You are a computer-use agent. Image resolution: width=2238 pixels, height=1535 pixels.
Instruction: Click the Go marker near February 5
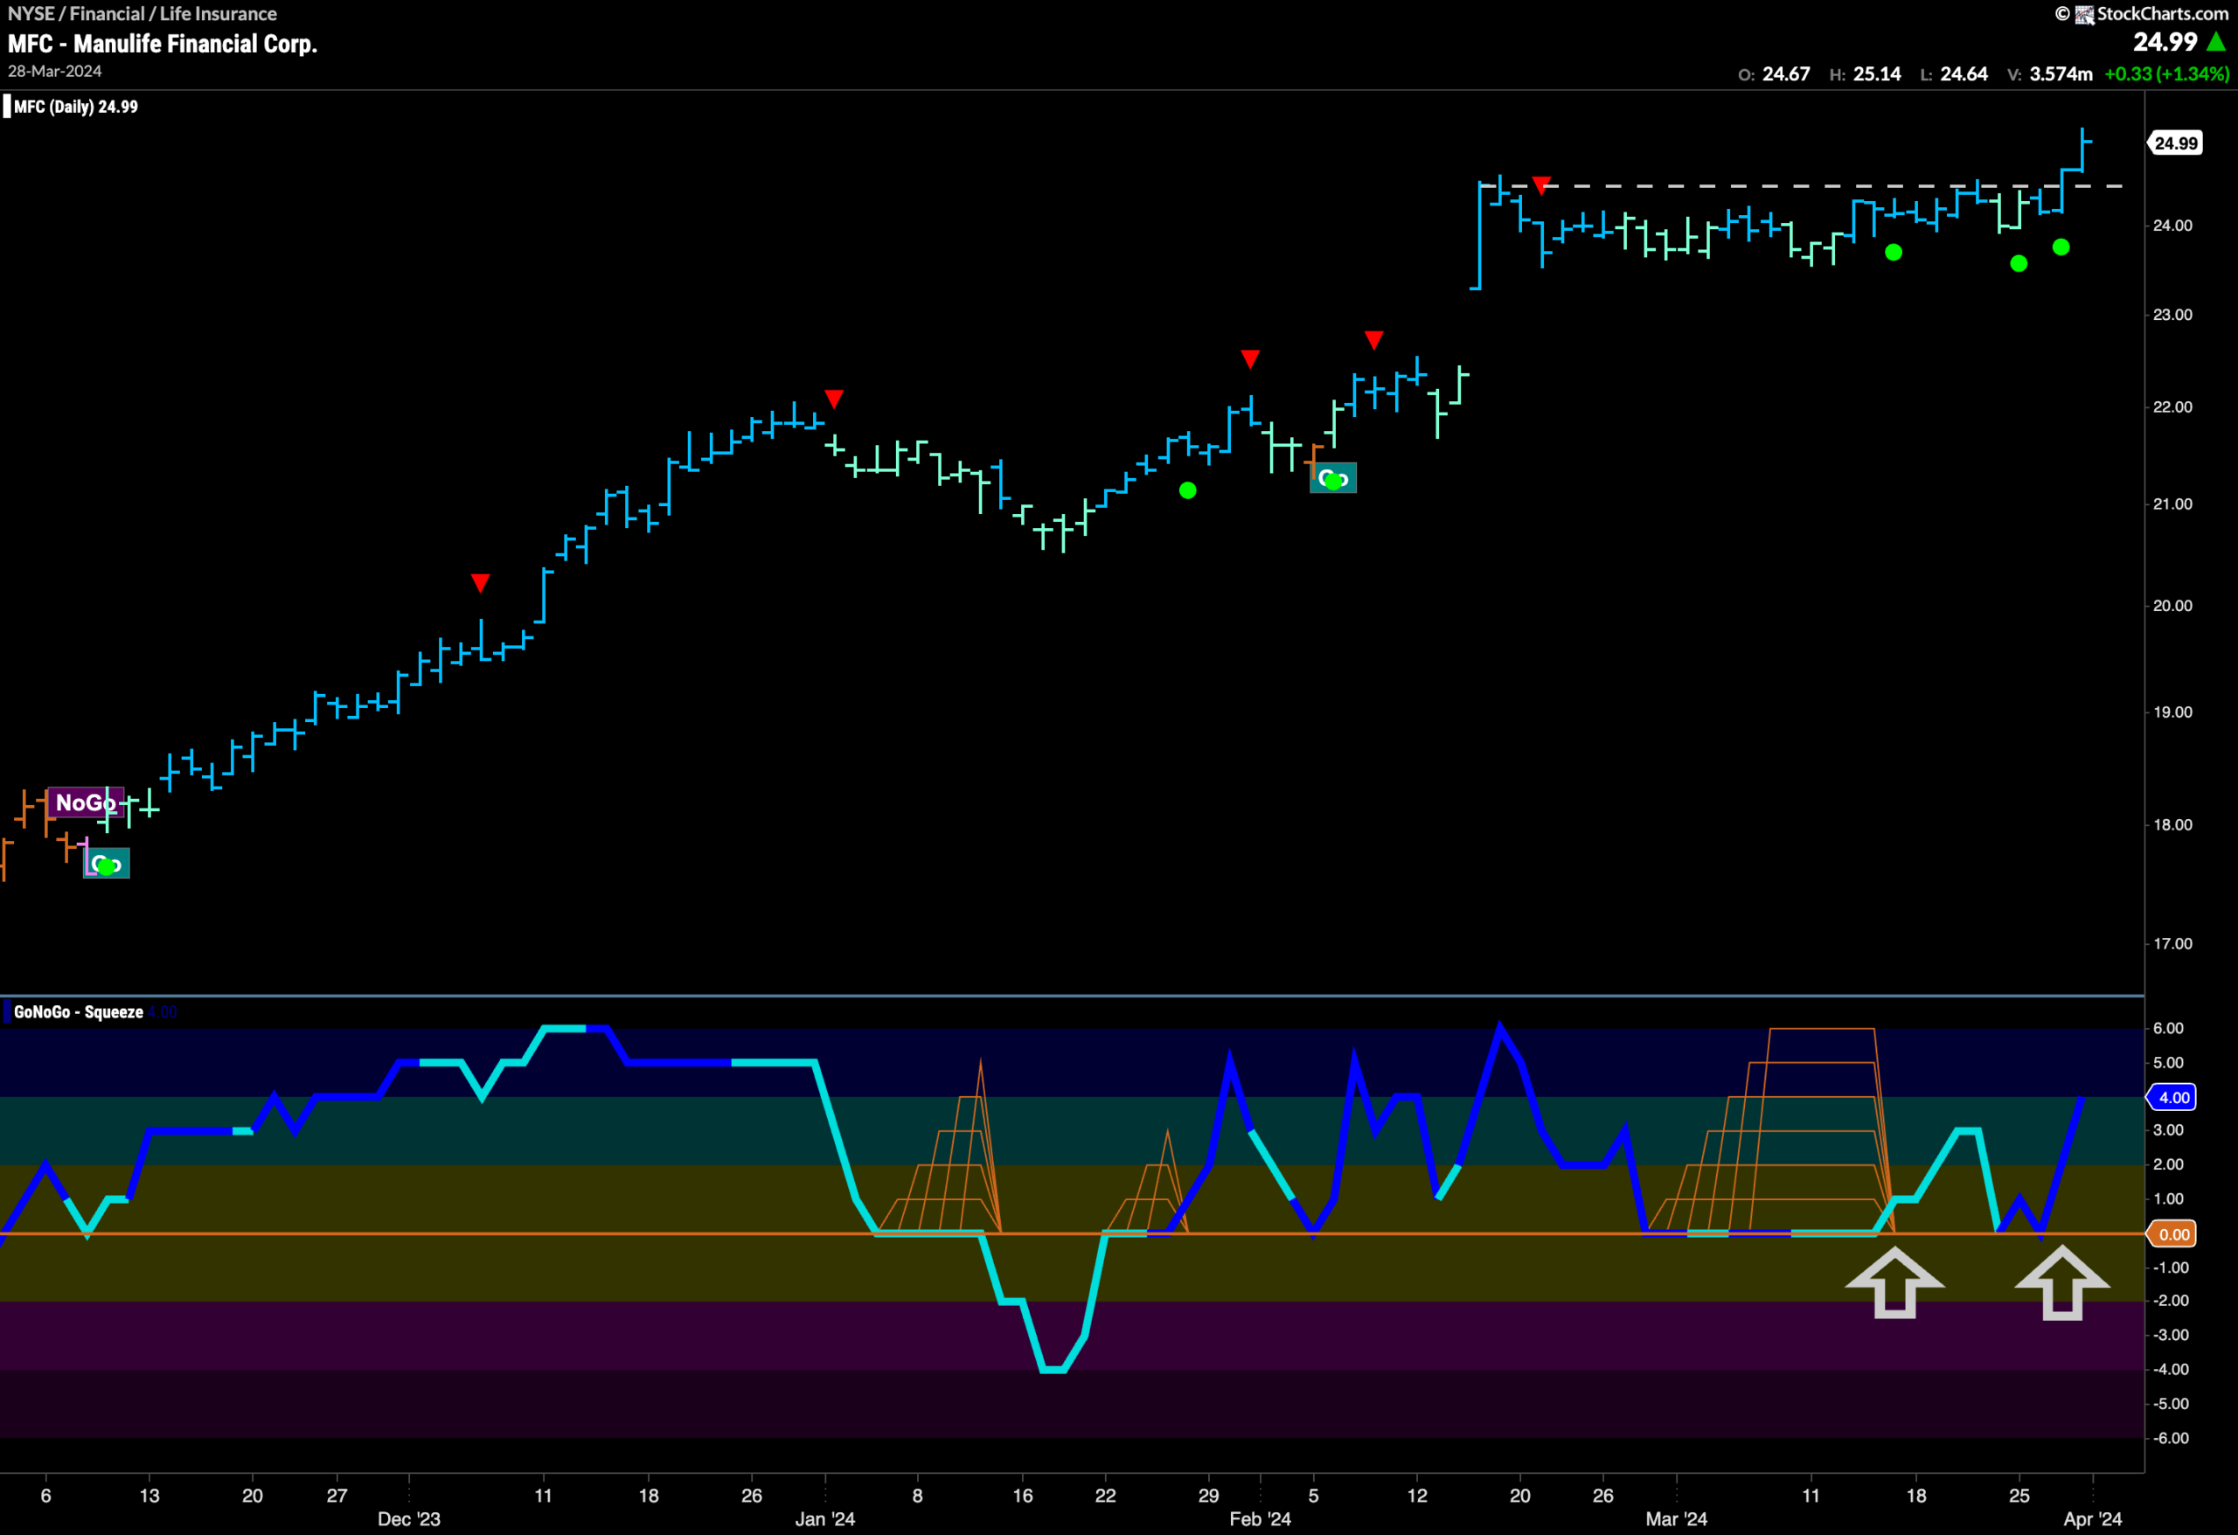point(1333,477)
